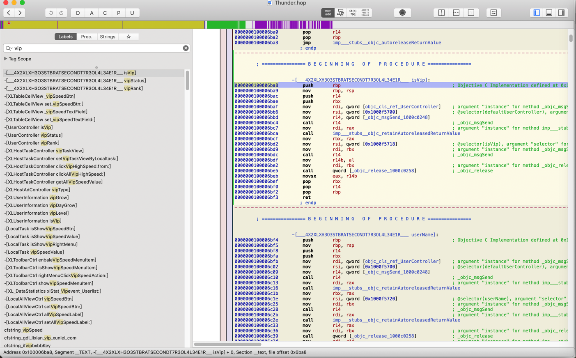Switch to the Proc. tab
Image resolution: width=576 pixels, height=358 pixels.
click(87, 37)
